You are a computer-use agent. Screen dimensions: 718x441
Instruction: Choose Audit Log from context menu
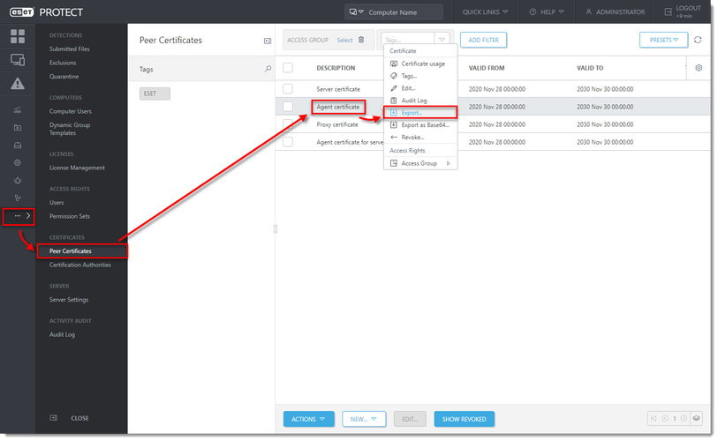[419, 101]
